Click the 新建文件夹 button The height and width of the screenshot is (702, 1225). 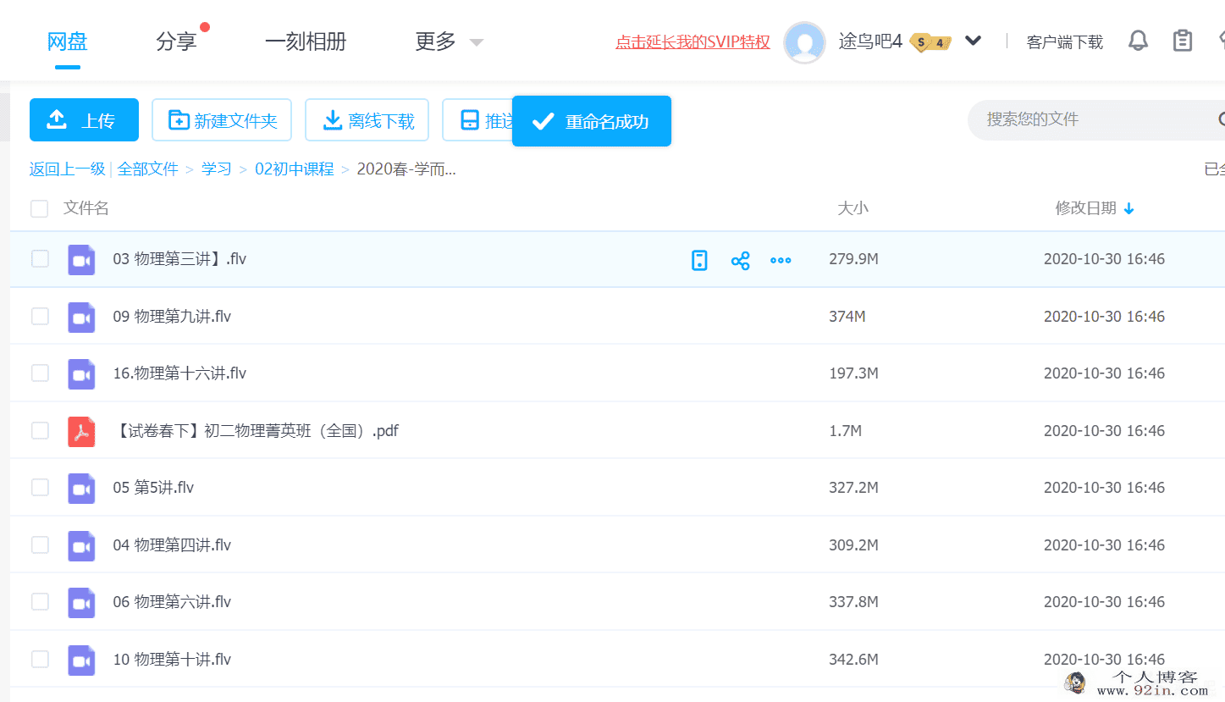[222, 120]
